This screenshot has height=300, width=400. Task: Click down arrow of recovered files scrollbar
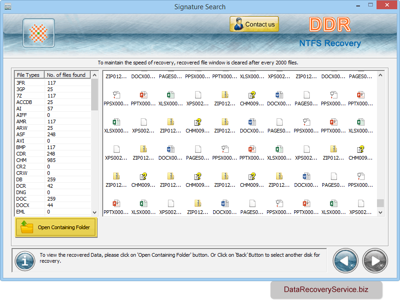(380, 212)
